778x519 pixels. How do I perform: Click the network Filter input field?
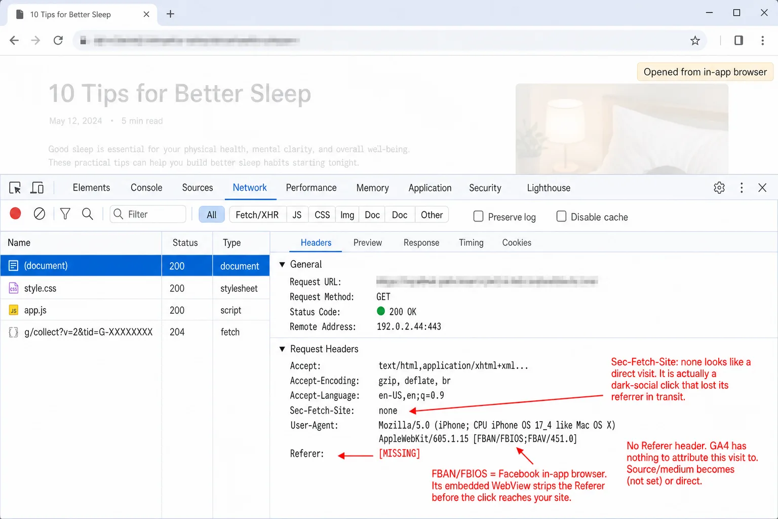click(148, 214)
